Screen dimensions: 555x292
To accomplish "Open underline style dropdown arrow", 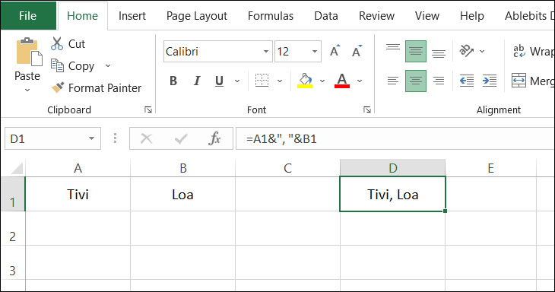I will pos(237,81).
